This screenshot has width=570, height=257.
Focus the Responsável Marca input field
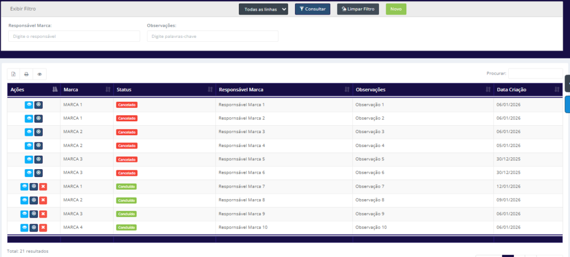(x=73, y=36)
